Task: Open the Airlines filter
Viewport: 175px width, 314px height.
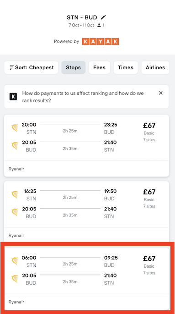Action: [155, 67]
